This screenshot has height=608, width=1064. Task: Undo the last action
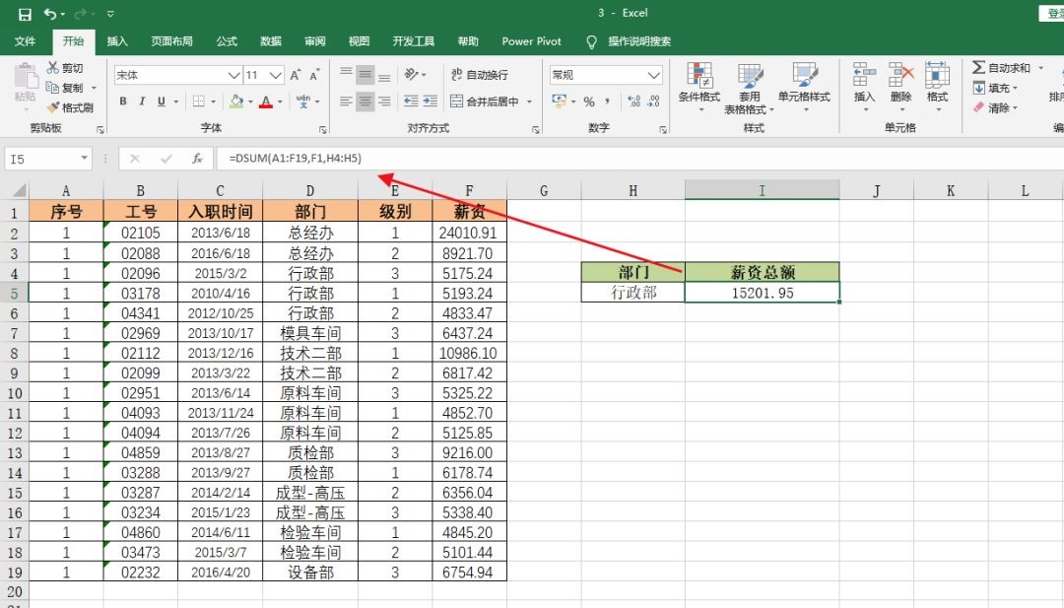click(x=50, y=14)
